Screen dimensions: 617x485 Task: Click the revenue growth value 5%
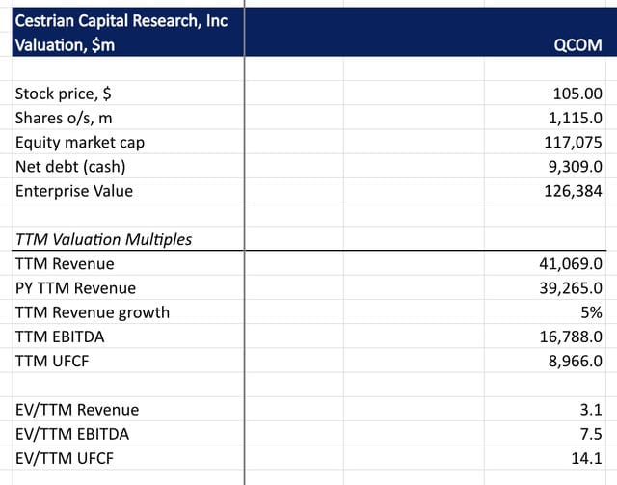click(591, 312)
